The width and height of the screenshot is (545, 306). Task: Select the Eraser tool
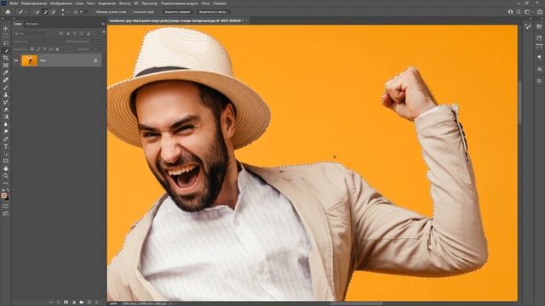[6, 110]
